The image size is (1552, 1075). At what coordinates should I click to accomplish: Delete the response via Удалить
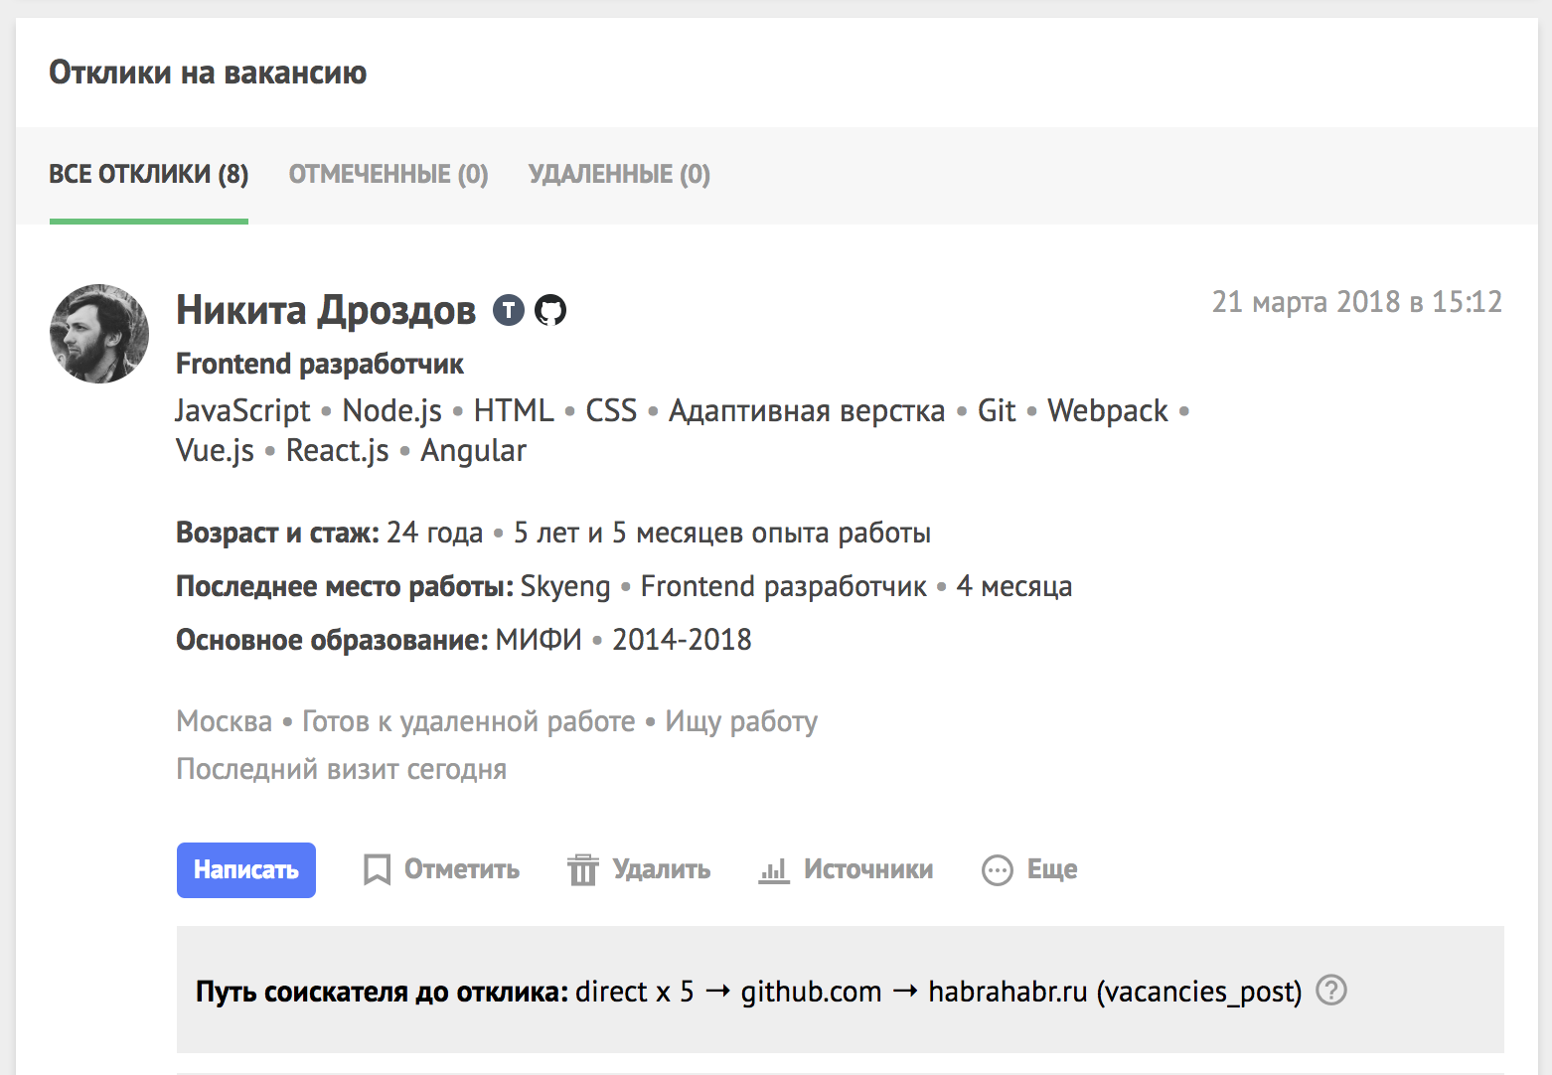point(662,870)
